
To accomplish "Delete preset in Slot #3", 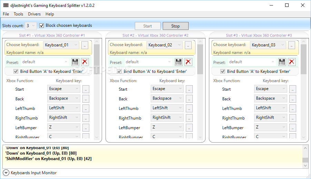I will 292,62.
